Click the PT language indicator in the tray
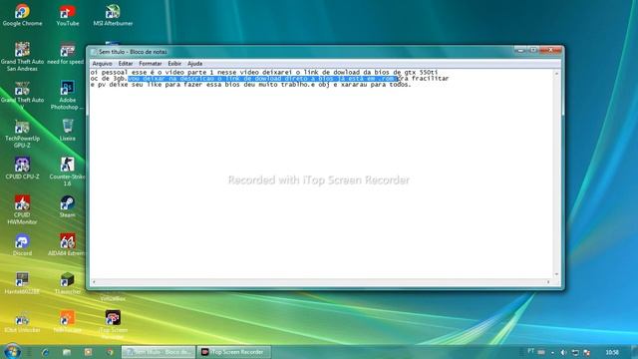The width and height of the screenshot is (638, 359). (x=530, y=351)
